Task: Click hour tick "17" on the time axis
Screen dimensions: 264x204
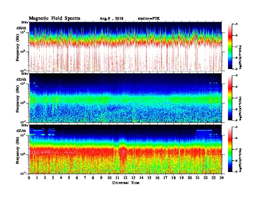Action: tap(166, 178)
